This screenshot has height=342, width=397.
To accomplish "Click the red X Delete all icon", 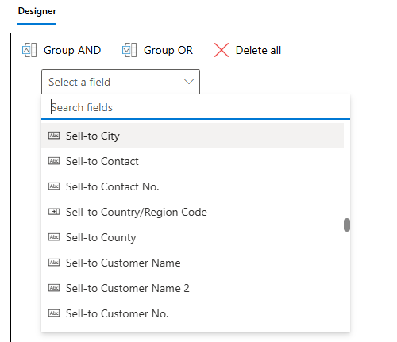I will tap(222, 50).
